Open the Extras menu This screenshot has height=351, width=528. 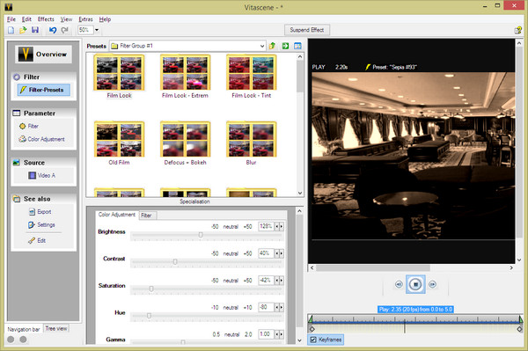coord(85,19)
